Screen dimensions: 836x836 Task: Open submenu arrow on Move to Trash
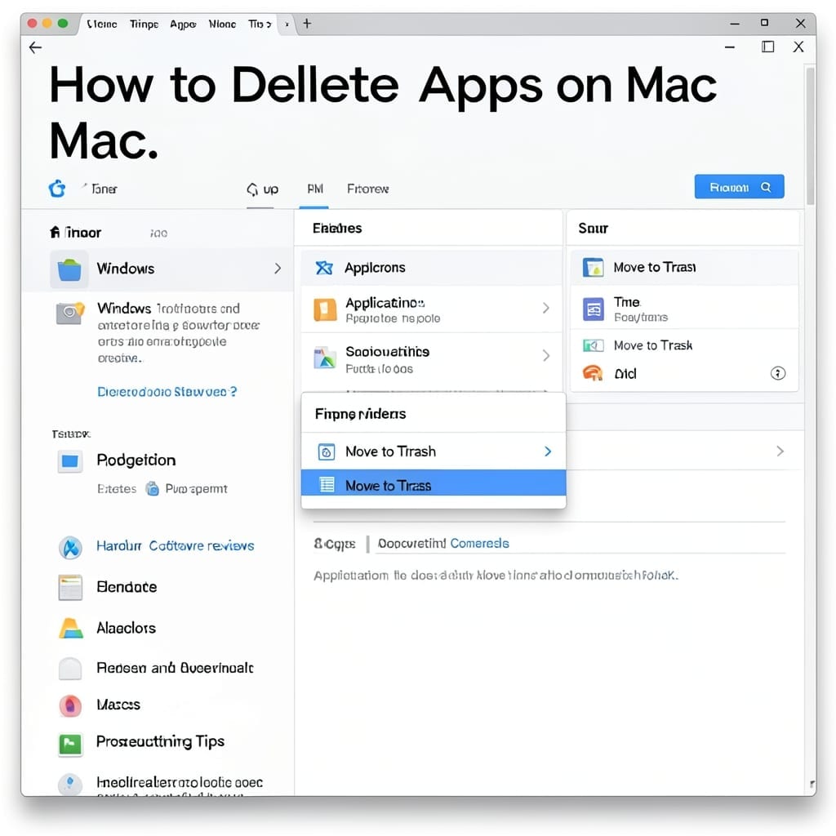tap(548, 451)
